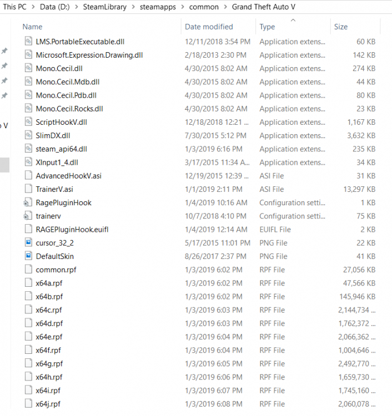Click the x64c.rpf file icon

click(x=28, y=310)
